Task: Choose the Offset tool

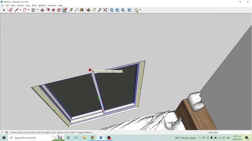Action: tap(48, 10)
